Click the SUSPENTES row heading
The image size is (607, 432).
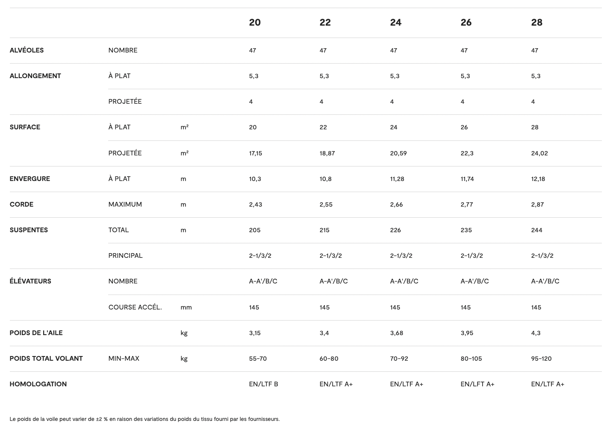(29, 230)
